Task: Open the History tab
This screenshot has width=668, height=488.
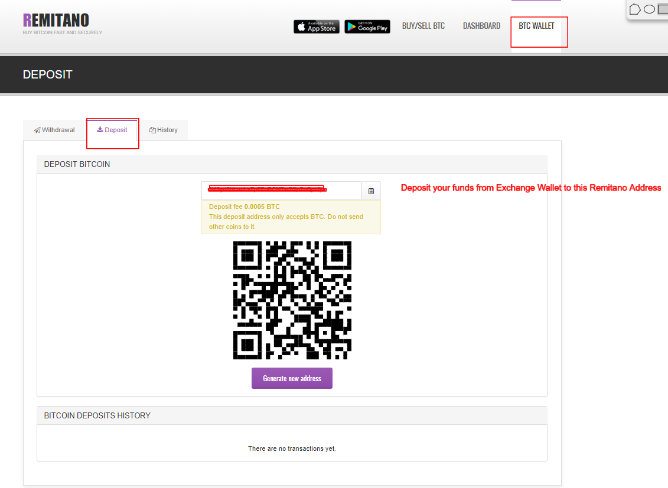Action: pyautogui.click(x=164, y=130)
